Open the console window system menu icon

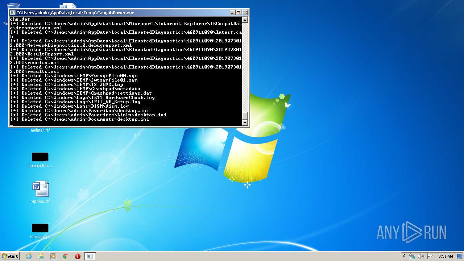pyautogui.click(x=13, y=13)
